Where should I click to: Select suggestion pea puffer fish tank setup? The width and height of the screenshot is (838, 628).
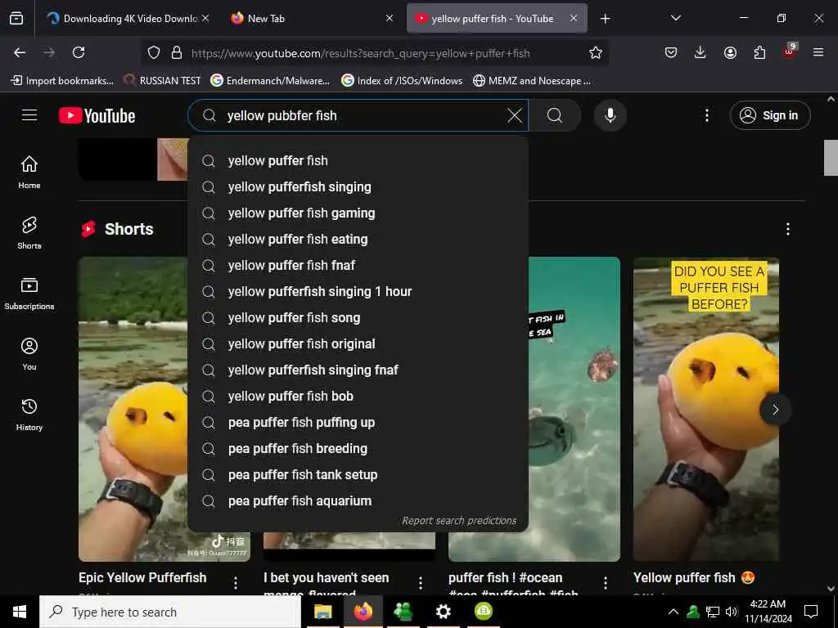358,475
